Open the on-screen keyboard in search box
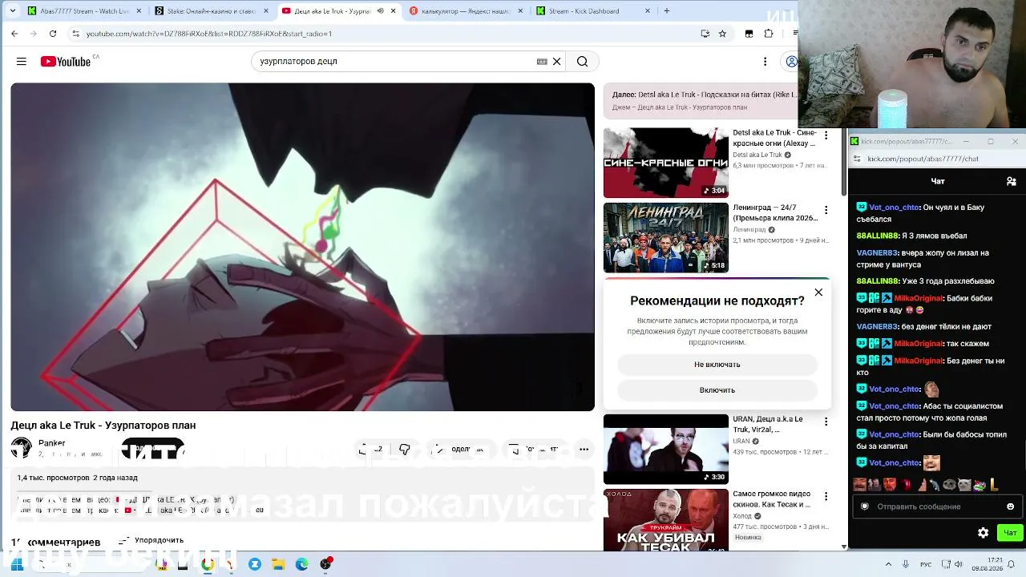The width and height of the screenshot is (1026, 577). pos(542,62)
